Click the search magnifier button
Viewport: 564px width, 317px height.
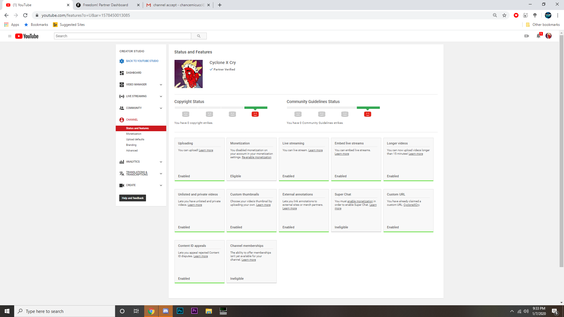point(199,36)
